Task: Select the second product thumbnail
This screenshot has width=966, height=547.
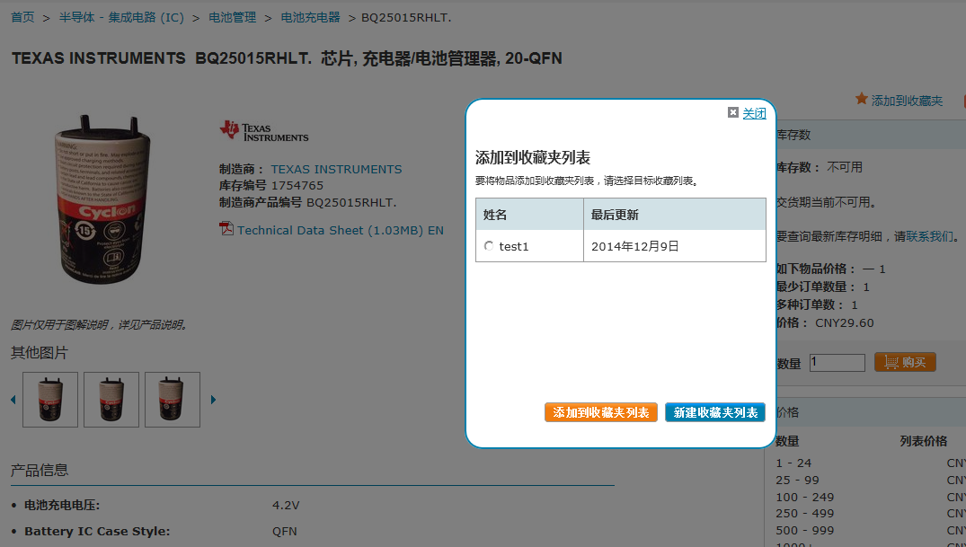Action: [x=111, y=400]
